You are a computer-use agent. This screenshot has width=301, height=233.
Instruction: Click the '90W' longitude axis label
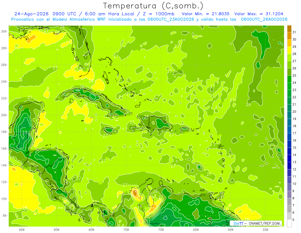point(22,230)
